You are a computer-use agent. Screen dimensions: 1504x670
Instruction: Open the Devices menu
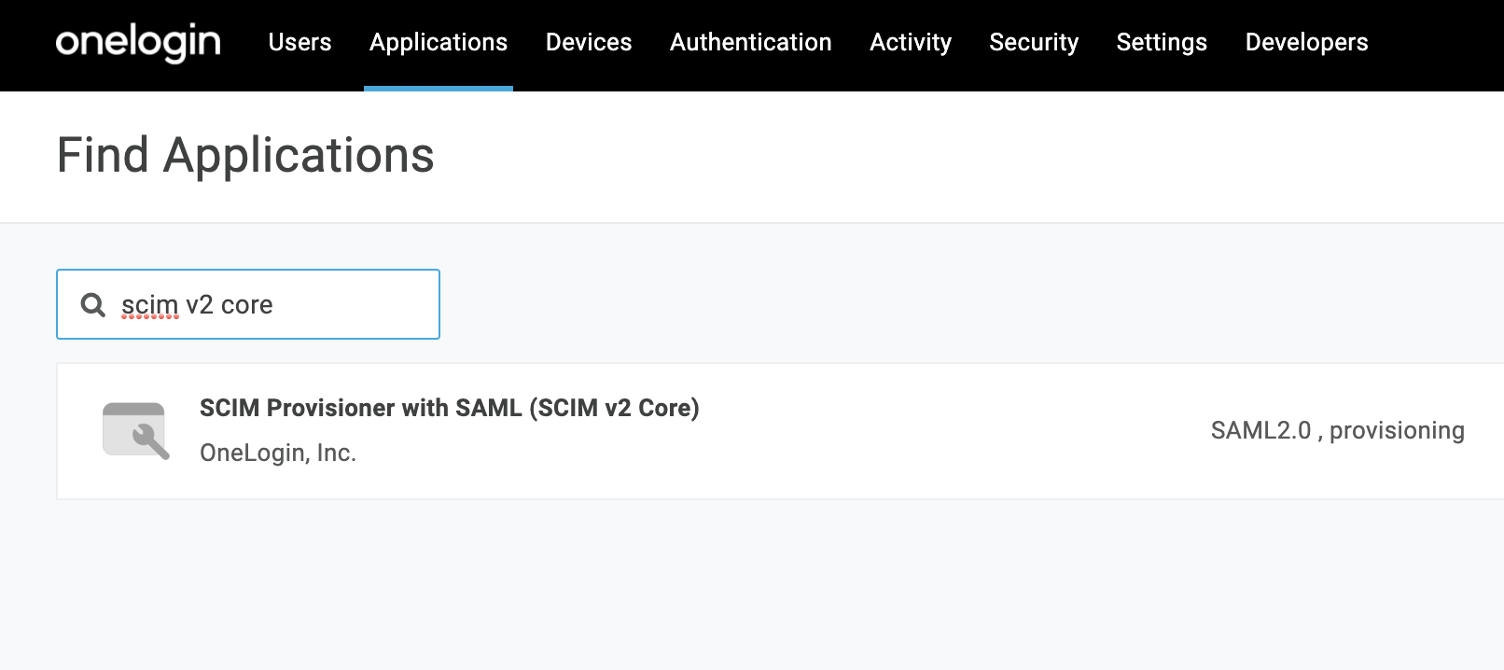click(589, 42)
